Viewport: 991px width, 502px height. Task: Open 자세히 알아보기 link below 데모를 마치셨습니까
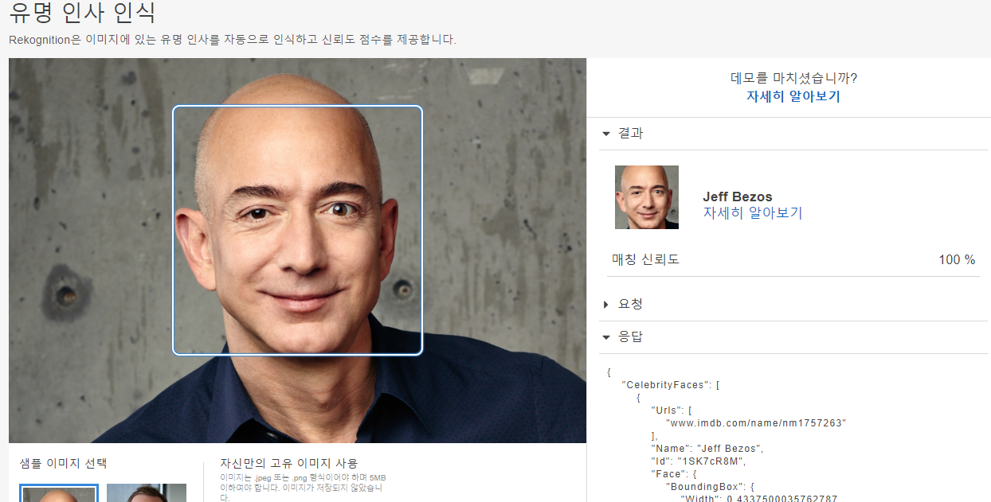tap(793, 96)
